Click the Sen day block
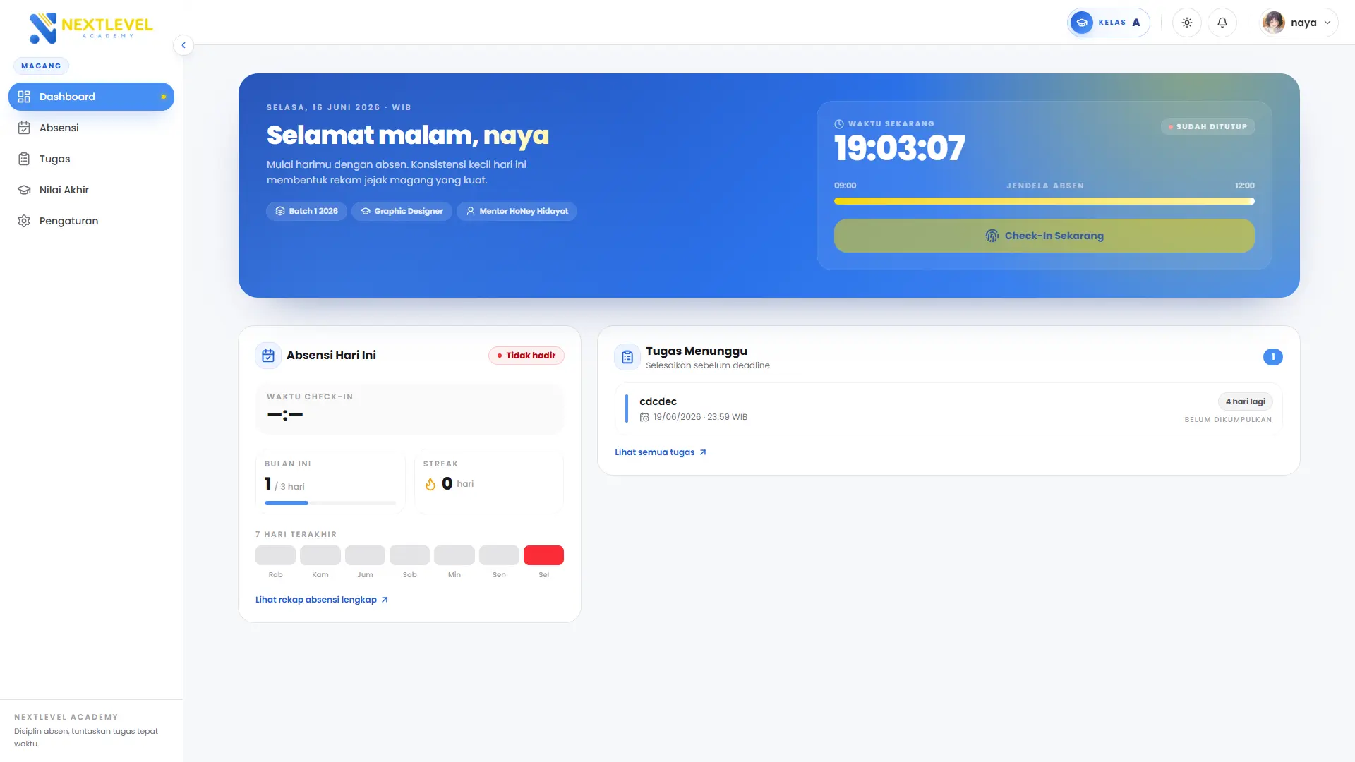This screenshot has width=1355, height=762. [x=499, y=555]
